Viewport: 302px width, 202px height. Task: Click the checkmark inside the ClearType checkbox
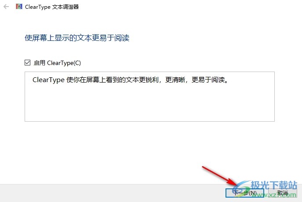click(27, 63)
